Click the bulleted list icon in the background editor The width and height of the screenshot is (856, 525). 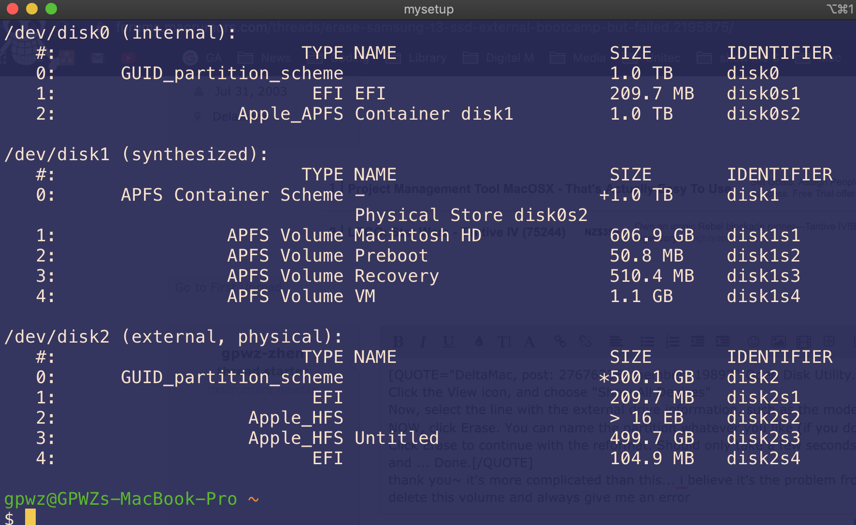(647, 342)
